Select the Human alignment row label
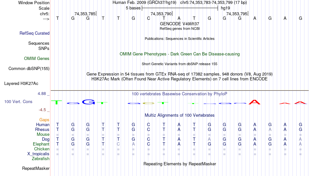309x176 pixels. tap(43, 124)
